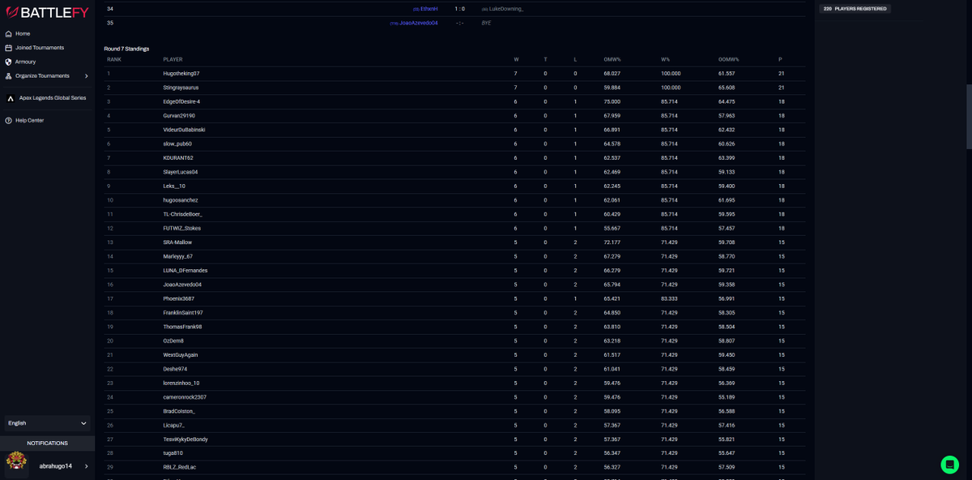Open the Notifications panel
972x480 pixels.
[x=47, y=443]
